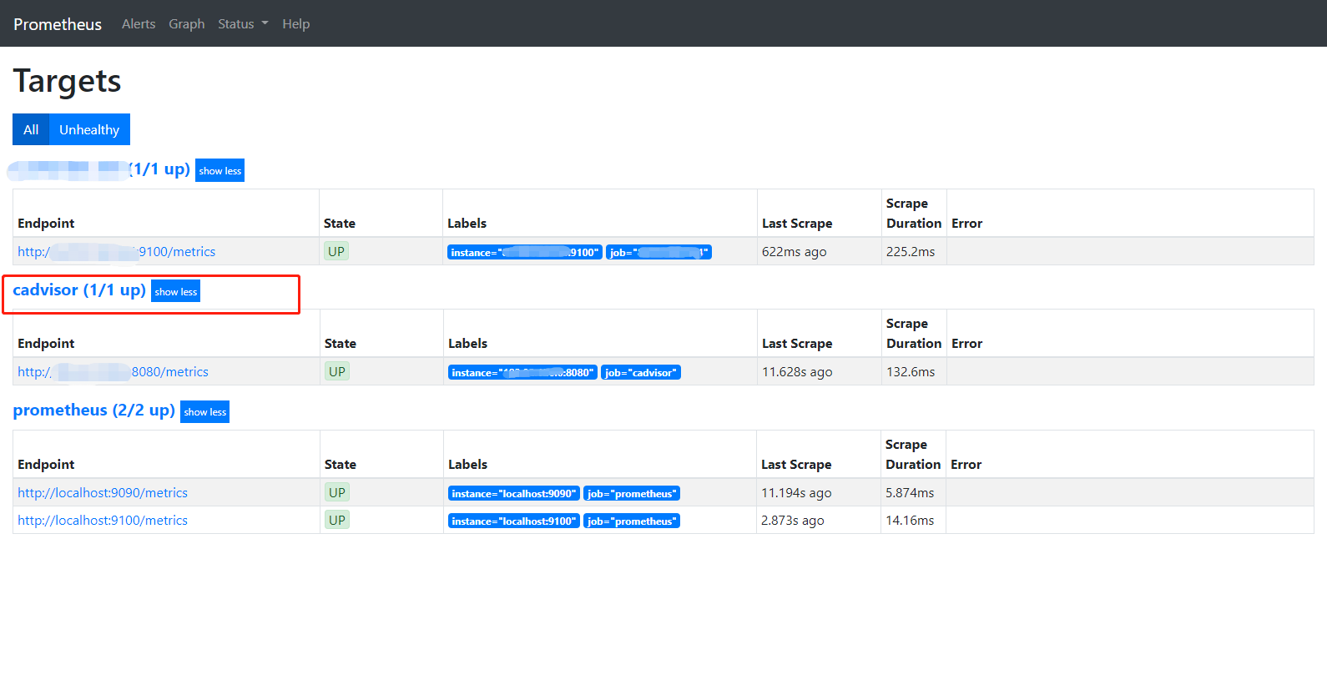Click Endpoint column header in cadvisor table
This screenshot has height=695, width=1327.
point(46,343)
